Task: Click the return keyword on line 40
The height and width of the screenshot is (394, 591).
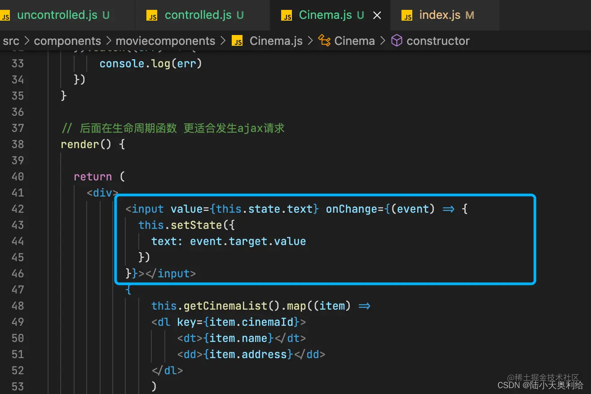Action: point(93,177)
